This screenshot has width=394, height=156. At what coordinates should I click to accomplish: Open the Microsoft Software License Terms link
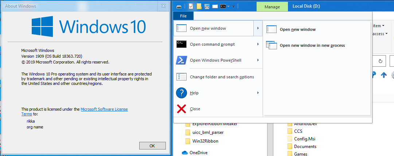pos(104,109)
